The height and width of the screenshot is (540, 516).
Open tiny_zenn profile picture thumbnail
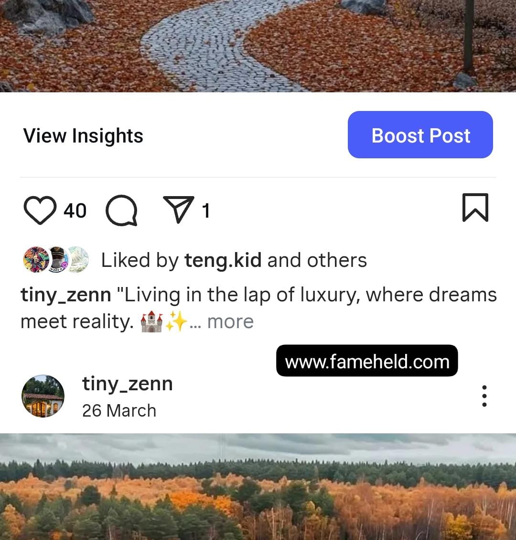43,396
